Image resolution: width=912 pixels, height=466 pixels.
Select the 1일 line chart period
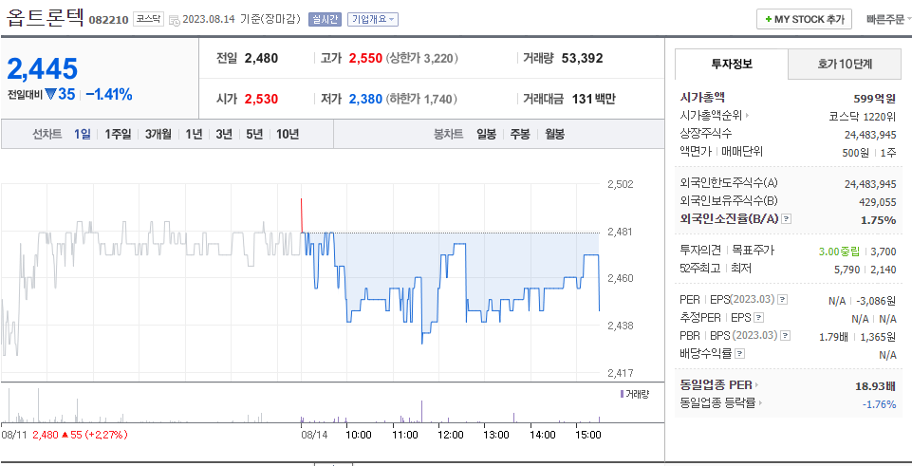click(82, 135)
